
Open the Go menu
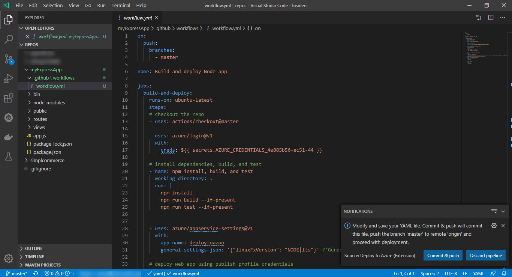pos(88,5)
